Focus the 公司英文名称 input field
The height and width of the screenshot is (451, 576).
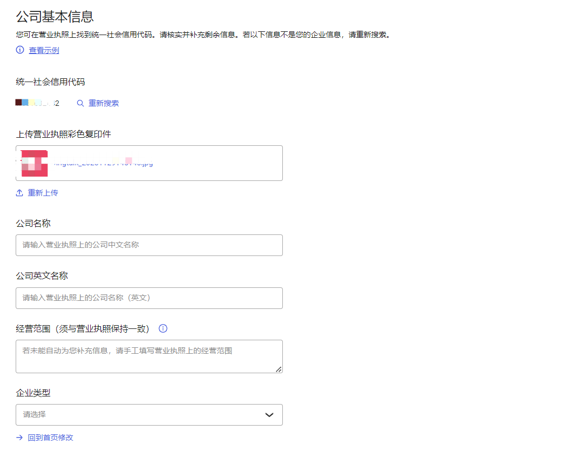[149, 298]
